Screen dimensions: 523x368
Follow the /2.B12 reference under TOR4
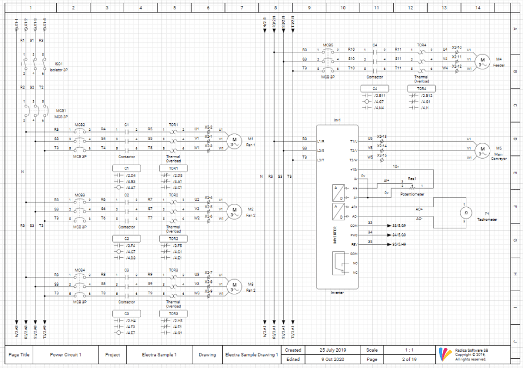point(427,95)
